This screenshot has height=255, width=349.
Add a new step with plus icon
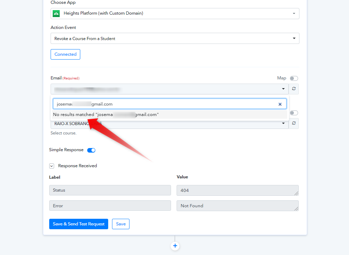point(175,246)
